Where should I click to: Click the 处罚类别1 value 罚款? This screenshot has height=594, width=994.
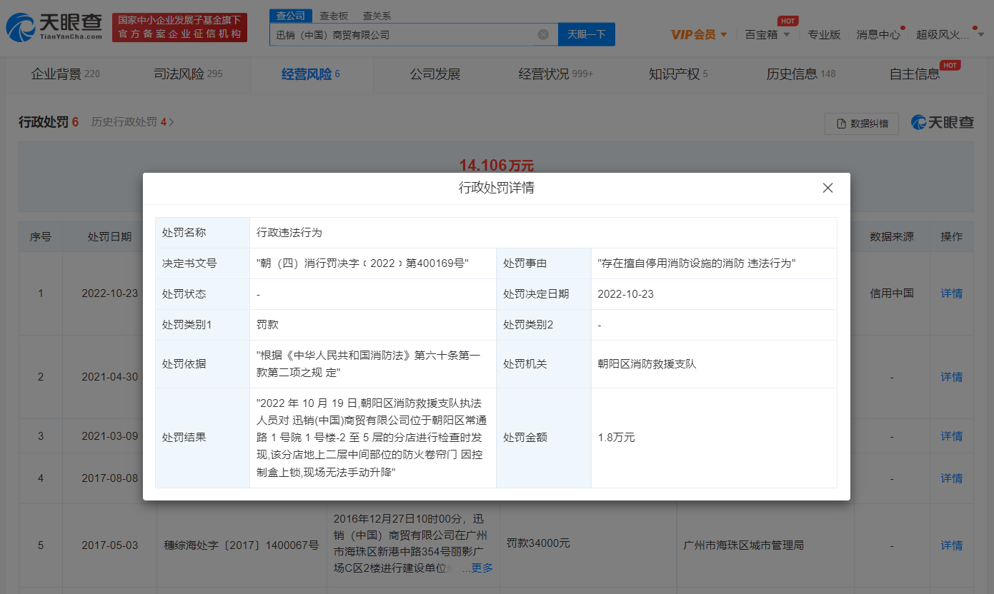pos(267,325)
